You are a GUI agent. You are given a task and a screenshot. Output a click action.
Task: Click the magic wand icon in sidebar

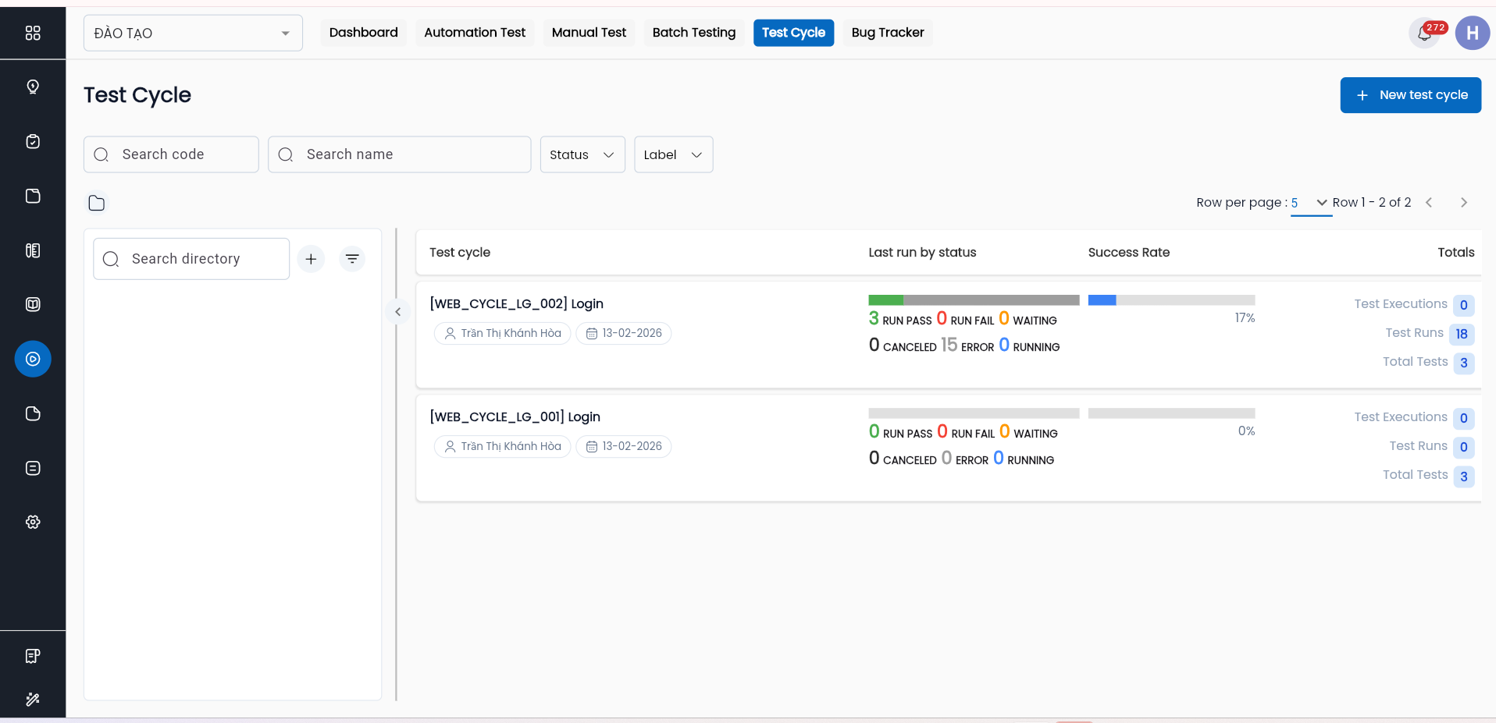tap(33, 699)
